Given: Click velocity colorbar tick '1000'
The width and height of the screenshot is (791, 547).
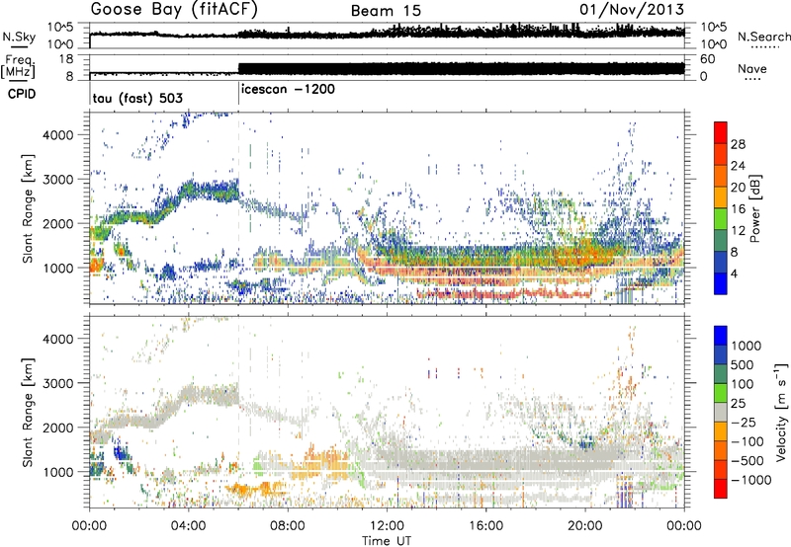Looking at the screenshot, I should [x=746, y=346].
